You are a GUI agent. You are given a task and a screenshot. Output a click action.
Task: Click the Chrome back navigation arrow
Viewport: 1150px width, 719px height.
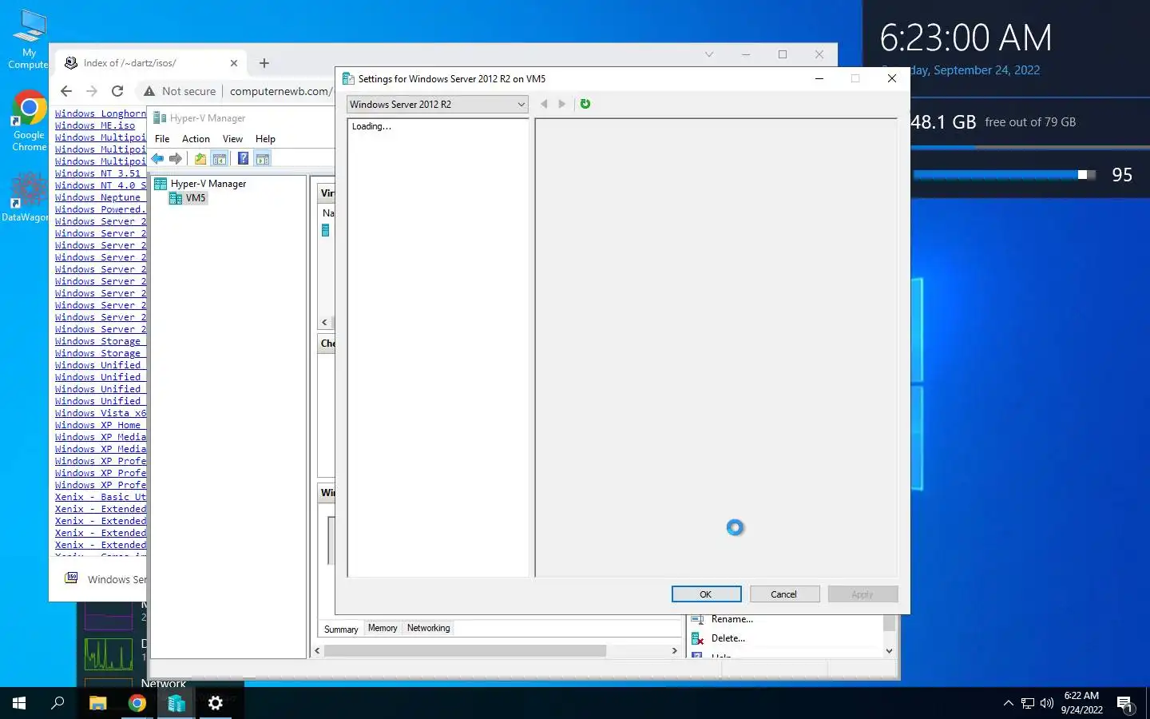[x=66, y=91]
